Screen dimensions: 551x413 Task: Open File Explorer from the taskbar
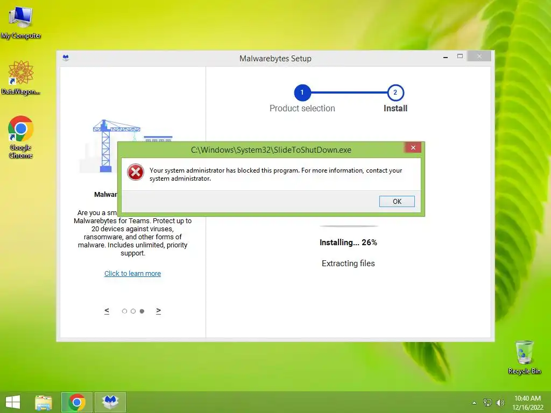coord(44,402)
